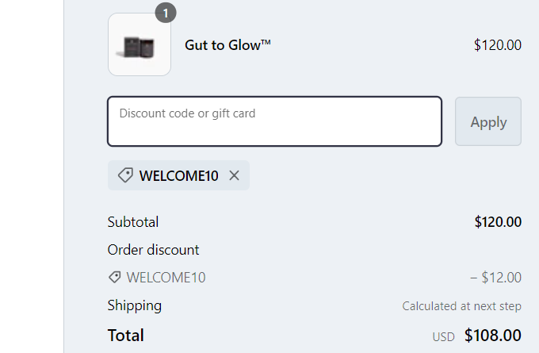Screen dimensions: 539x353
Task: Click the Shipping label
Action: point(135,305)
